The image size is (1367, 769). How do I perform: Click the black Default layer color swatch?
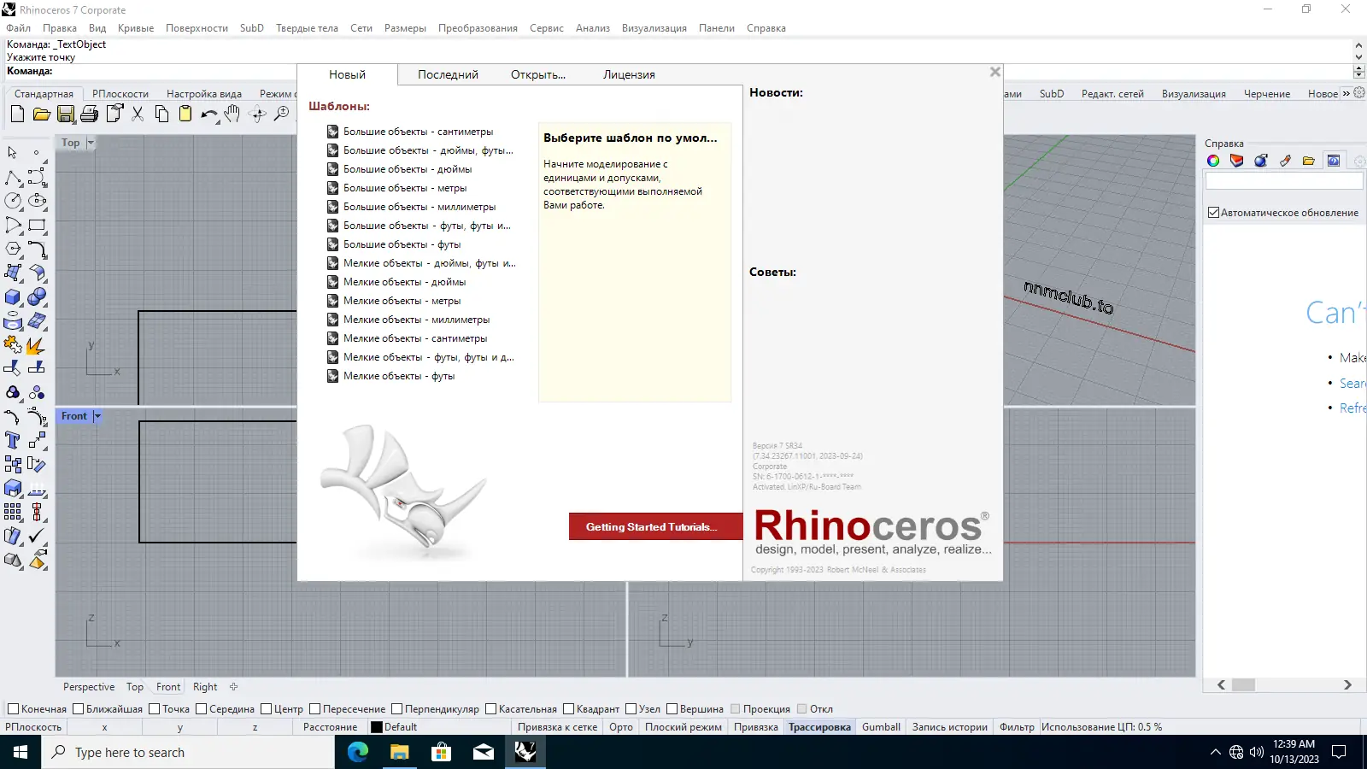[x=377, y=727]
